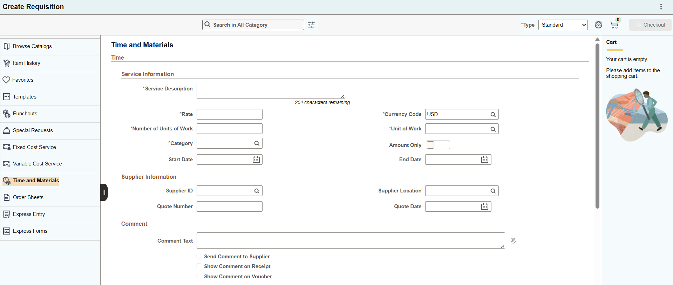Open Order Sheets menu item
Viewport: 673px width, 285px height.
click(x=50, y=197)
